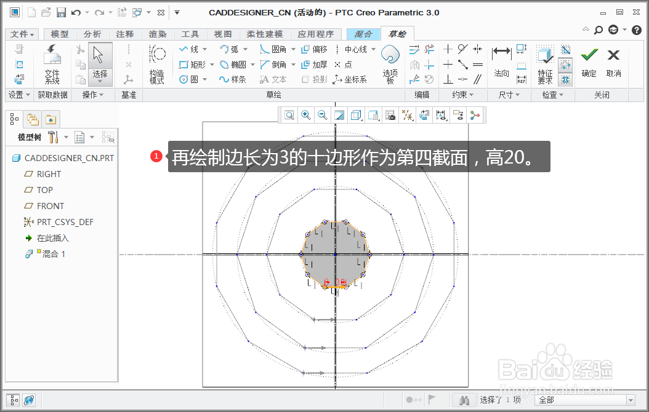Select the Chamfer (倒角) tool
649x412 pixels.
pyautogui.click(x=273, y=65)
